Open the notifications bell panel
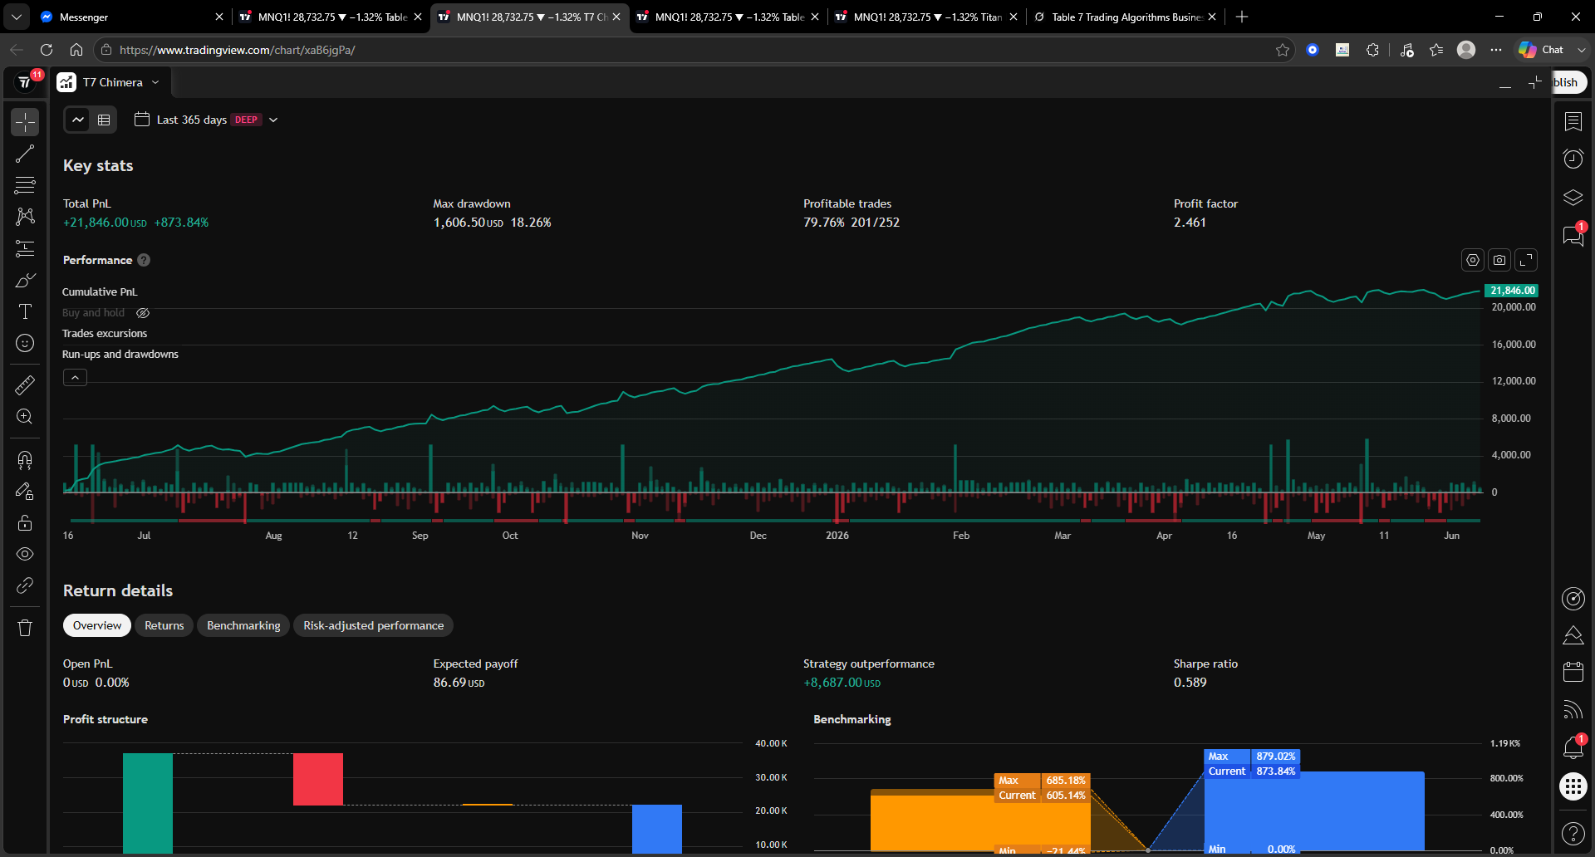 click(x=1573, y=747)
